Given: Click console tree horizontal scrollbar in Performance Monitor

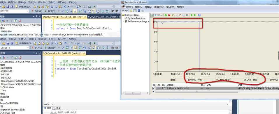Looking at the screenshot, I should (135, 93).
